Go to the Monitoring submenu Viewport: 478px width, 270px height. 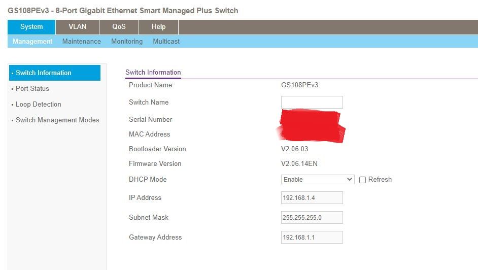tap(127, 42)
